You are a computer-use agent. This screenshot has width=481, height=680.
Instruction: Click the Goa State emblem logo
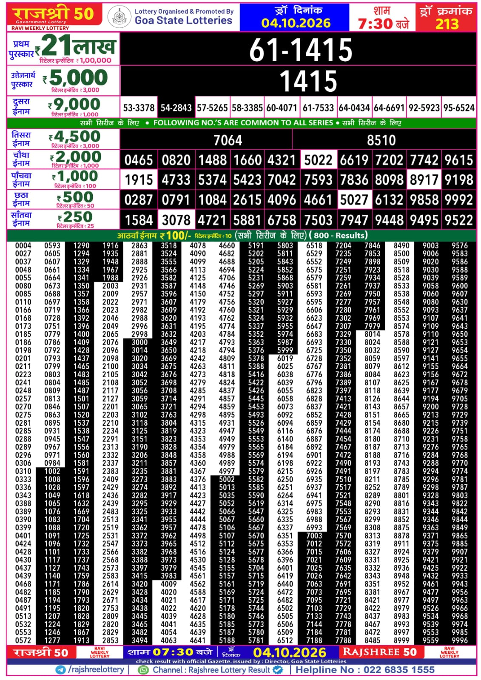119,17
